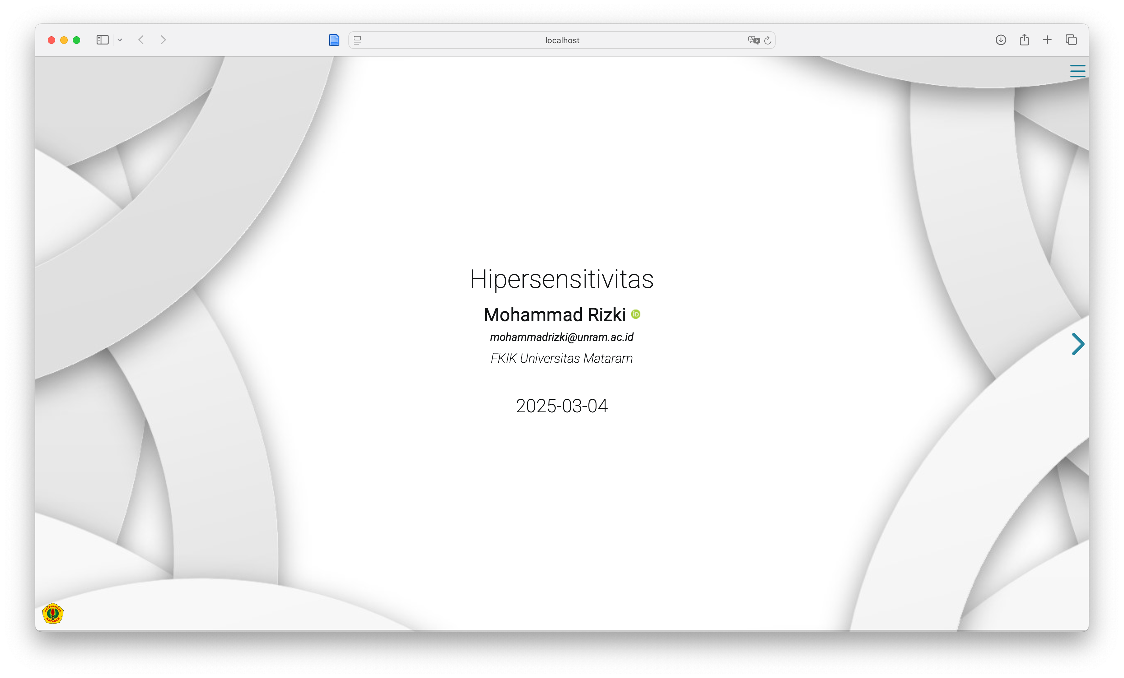The image size is (1124, 678).
Task: Toggle the Safari sidebar
Action: click(103, 40)
